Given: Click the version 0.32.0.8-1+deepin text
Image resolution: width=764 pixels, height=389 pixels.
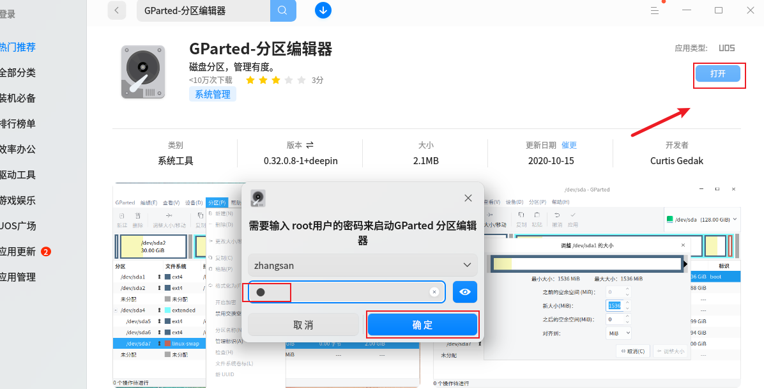Looking at the screenshot, I should [301, 161].
